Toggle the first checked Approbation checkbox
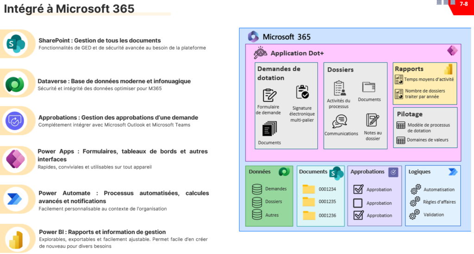474x254 pixels. point(358,189)
